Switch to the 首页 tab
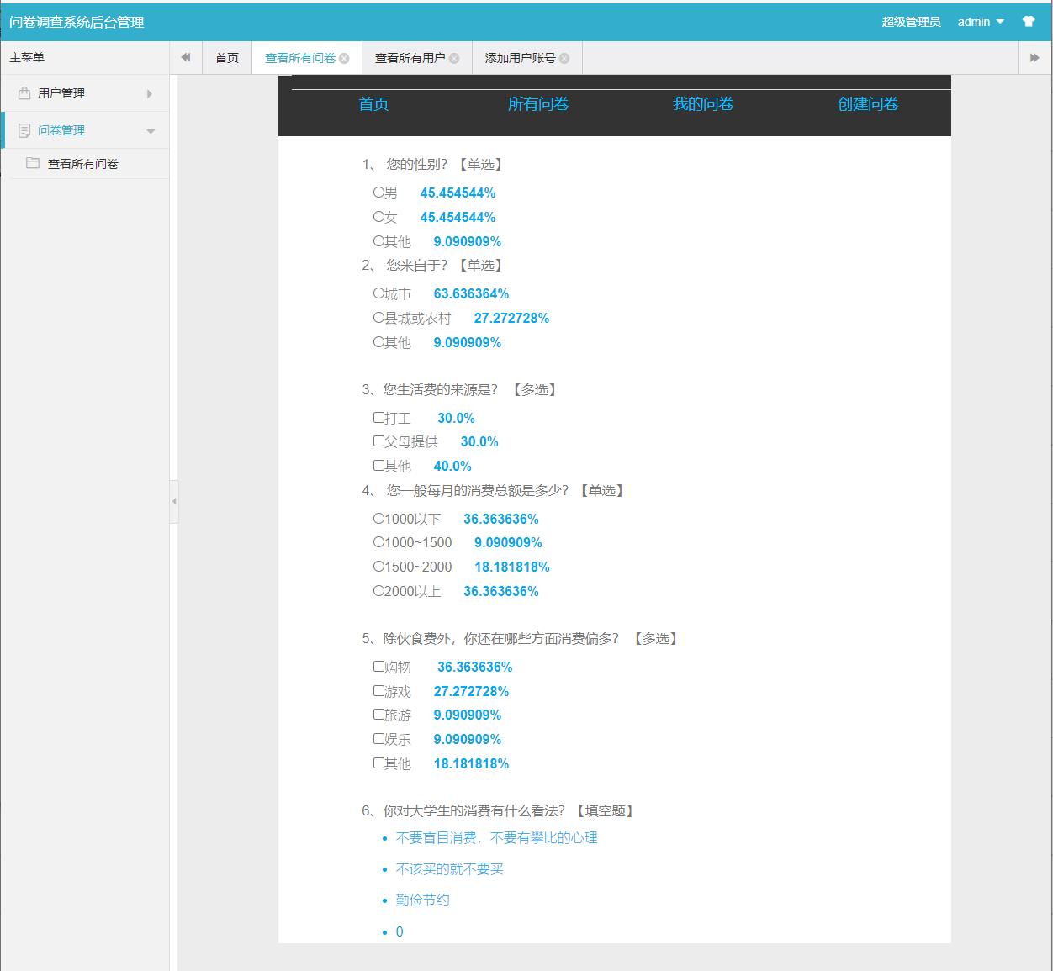1053x971 pixels. (x=227, y=57)
